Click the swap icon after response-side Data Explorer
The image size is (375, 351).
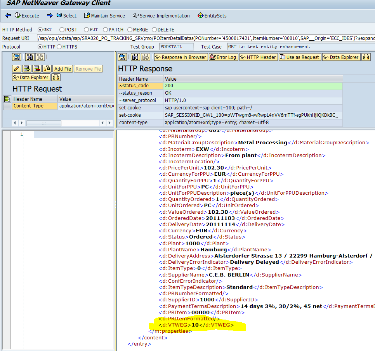tap(366, 57)
